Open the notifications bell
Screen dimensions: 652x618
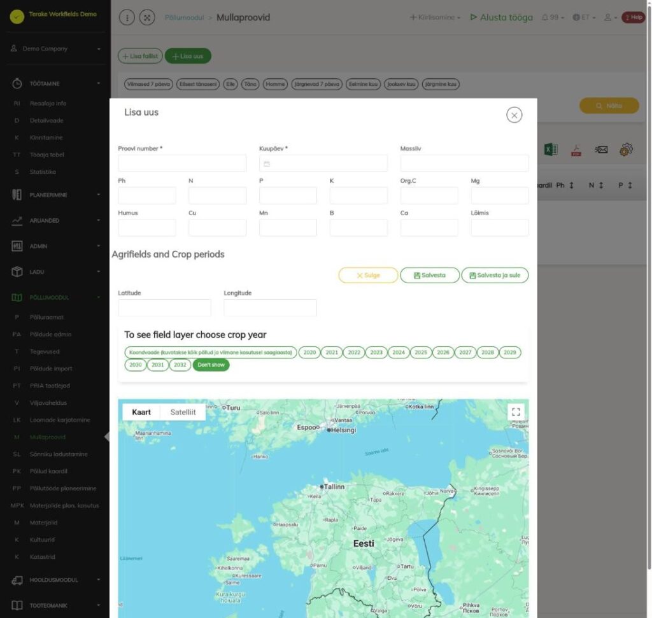point(553,17)
